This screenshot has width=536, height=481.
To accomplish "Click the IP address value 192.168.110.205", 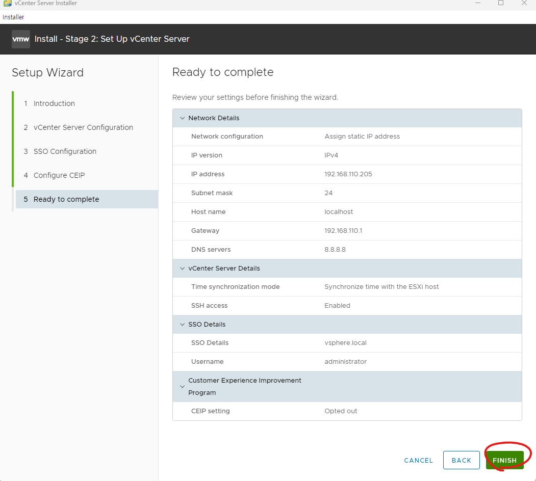I will [348, 174].
